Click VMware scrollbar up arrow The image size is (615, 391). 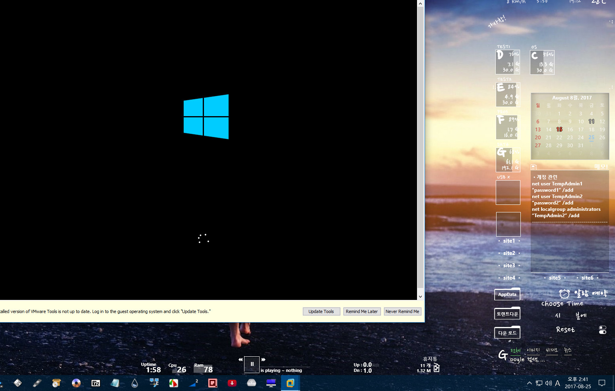click(420, 4)
